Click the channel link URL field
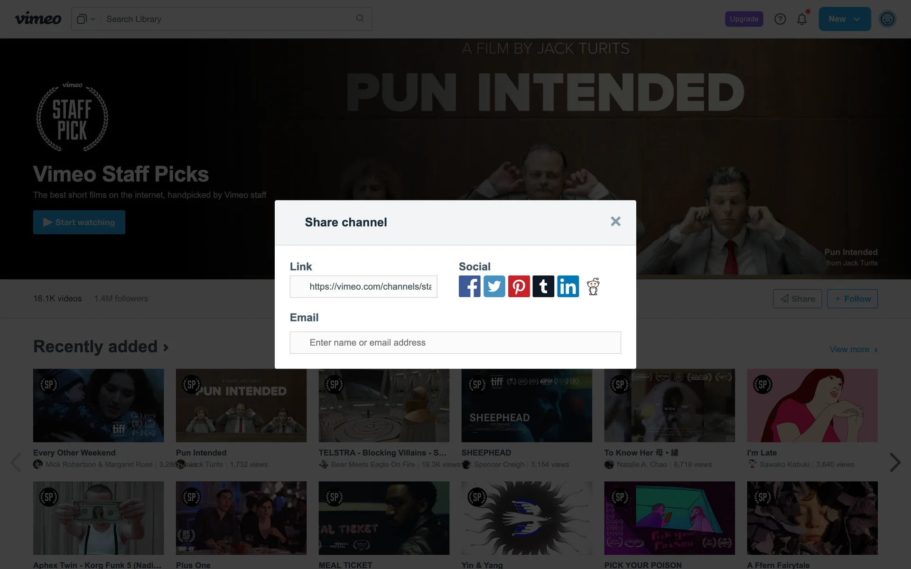The image size is (911, 569). point(363,286)
